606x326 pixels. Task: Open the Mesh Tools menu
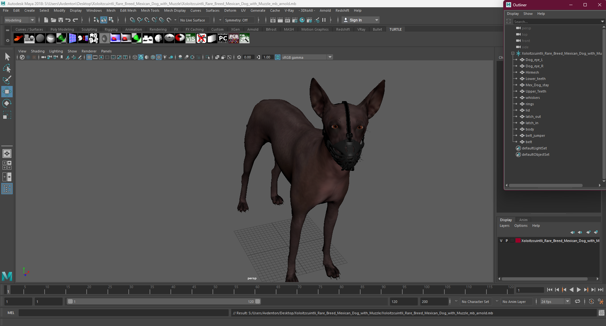(150, 10)
